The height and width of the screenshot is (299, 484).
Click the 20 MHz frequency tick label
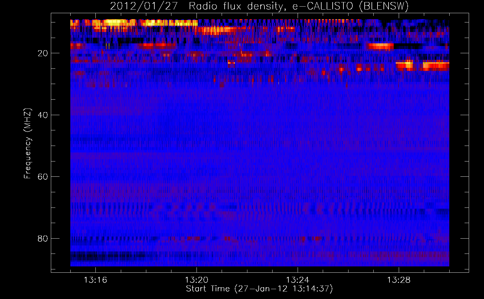(43, 54)
